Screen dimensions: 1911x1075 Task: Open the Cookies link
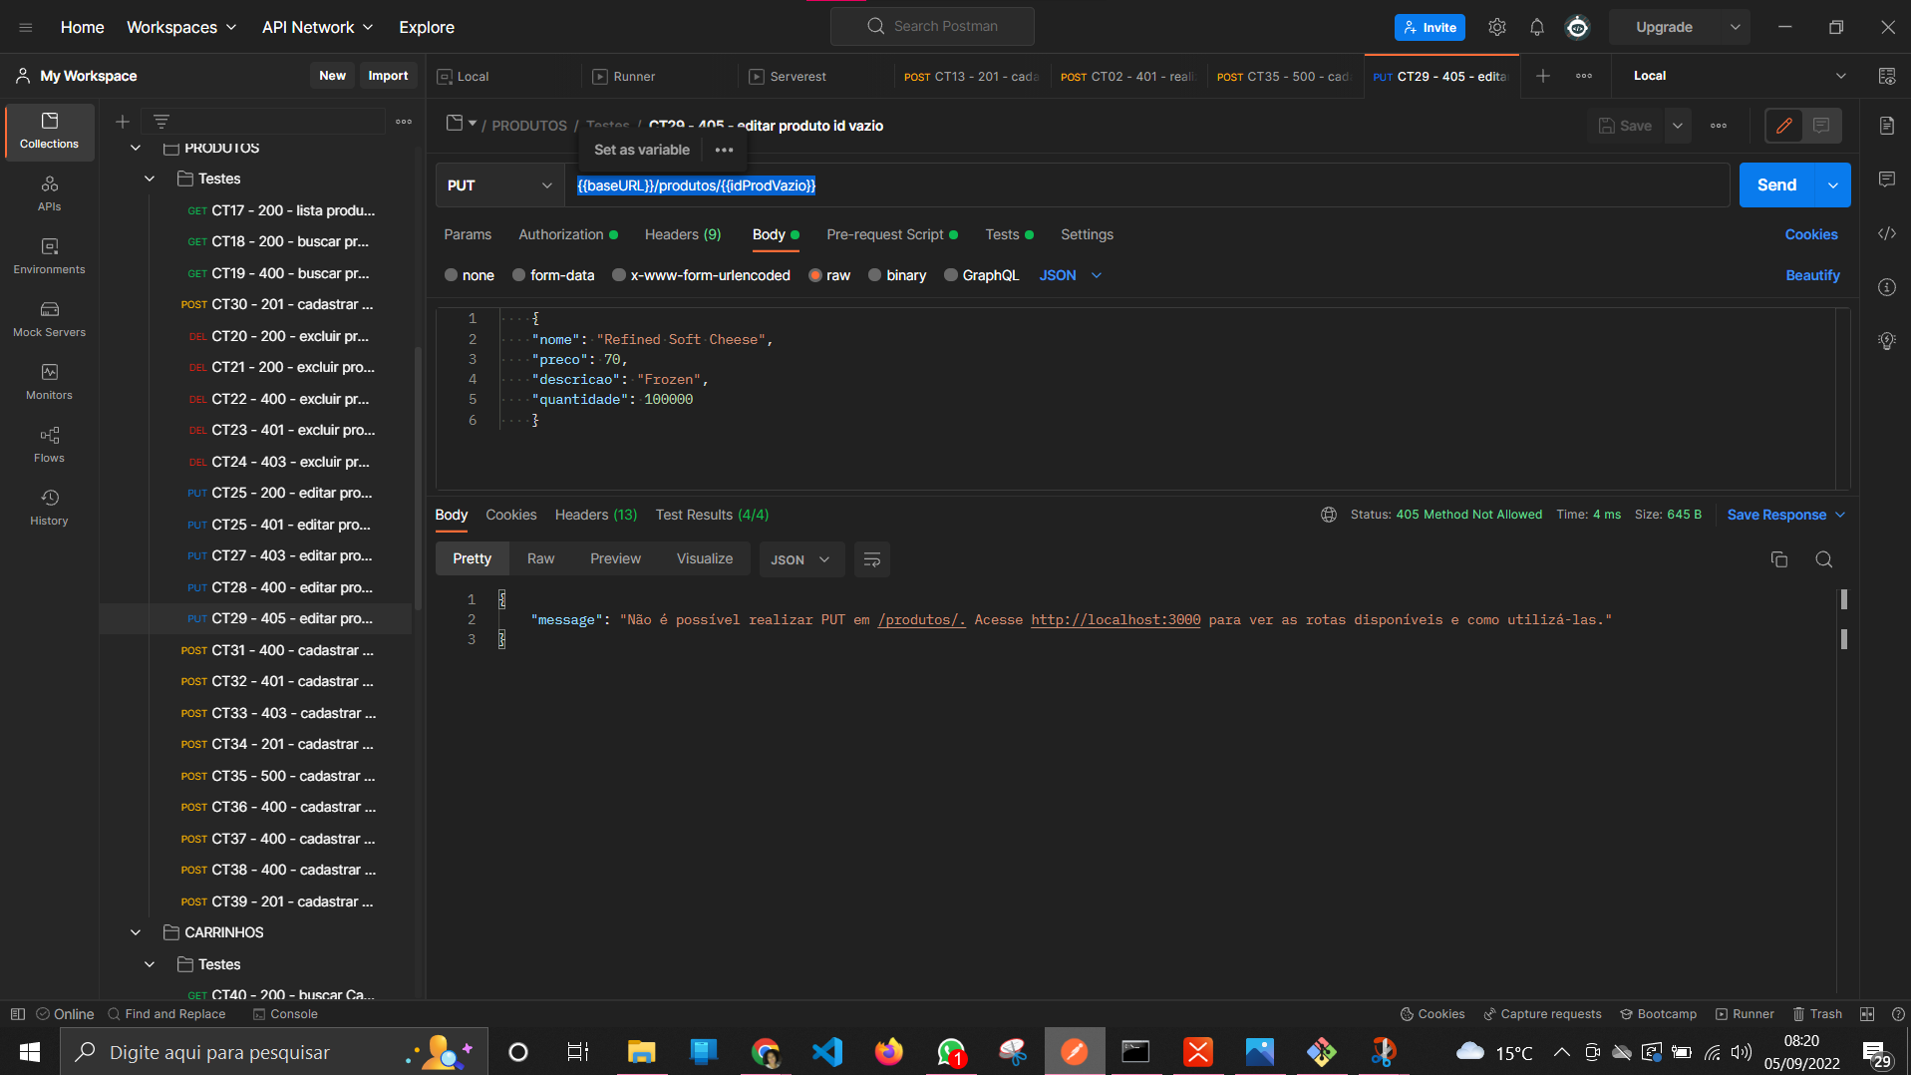[1810, 234]
